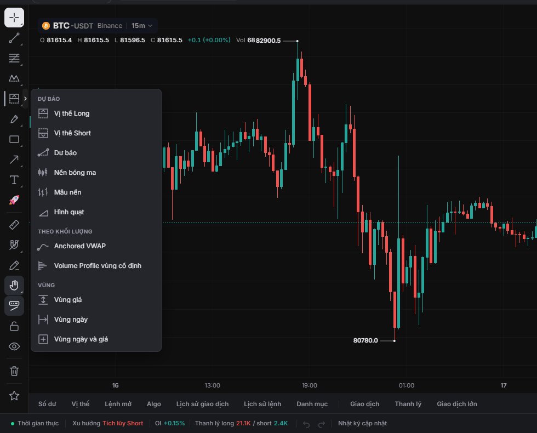
Task: Select the crosshair cursor tool
Action: point(14,18)
